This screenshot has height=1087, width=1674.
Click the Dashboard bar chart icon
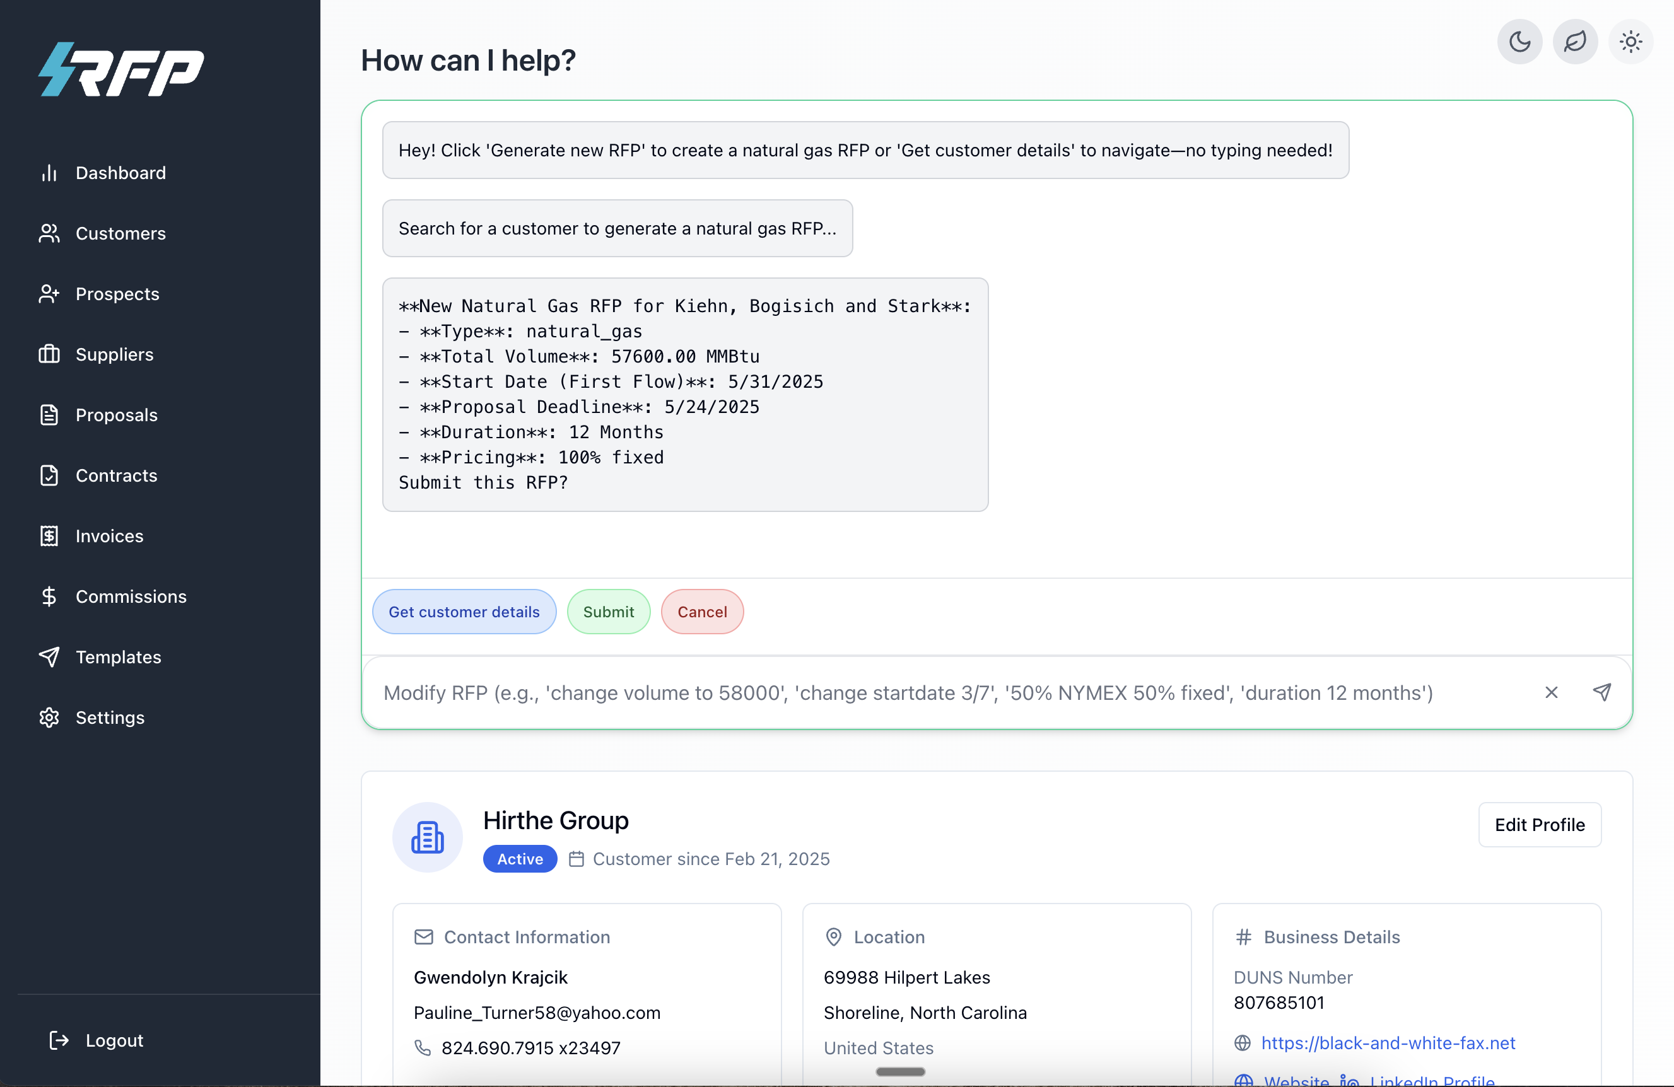[x=49, y=173]
